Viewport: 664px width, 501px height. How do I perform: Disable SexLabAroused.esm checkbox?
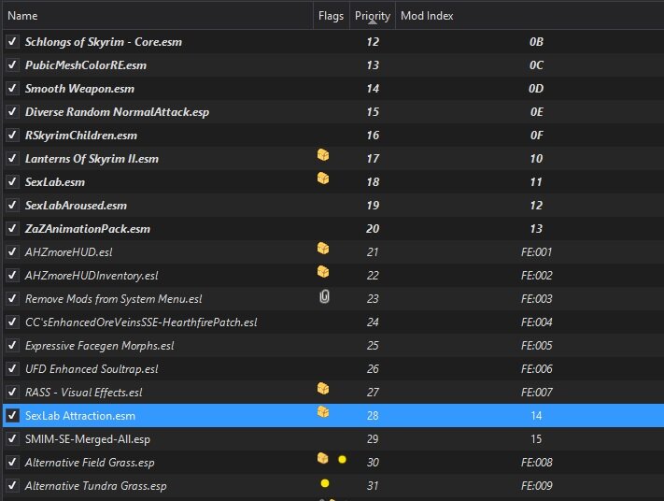(12, 205)
